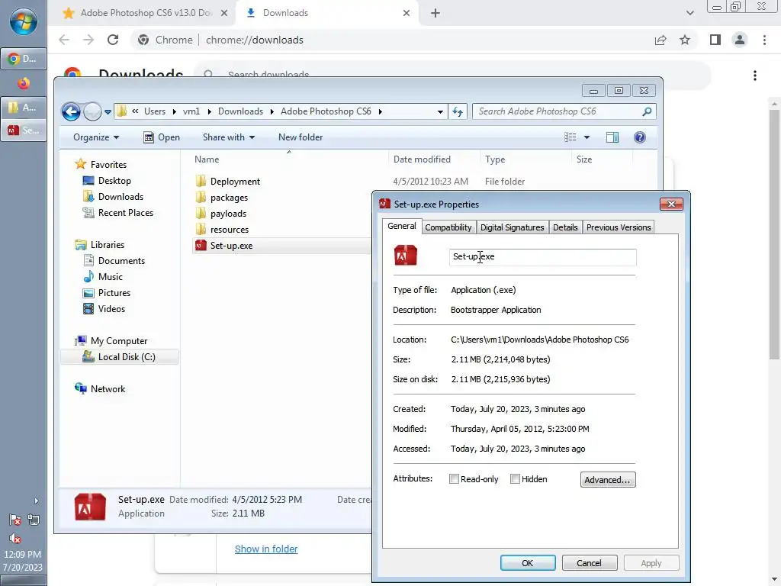
Task: Close the Downloads Chrome tab
Action: coord(407,13)
